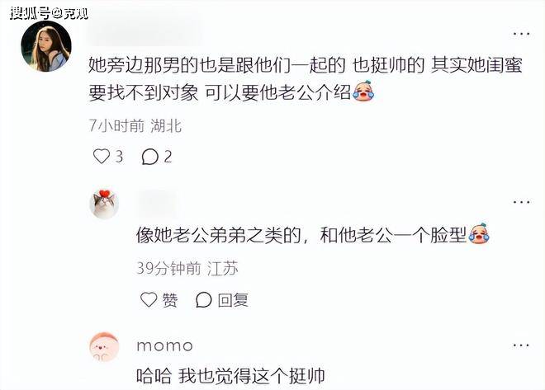This screenshot has height=390, width=545.
Task: Click the like count 3
Action: pyautogui.click(x=119, y=157)
